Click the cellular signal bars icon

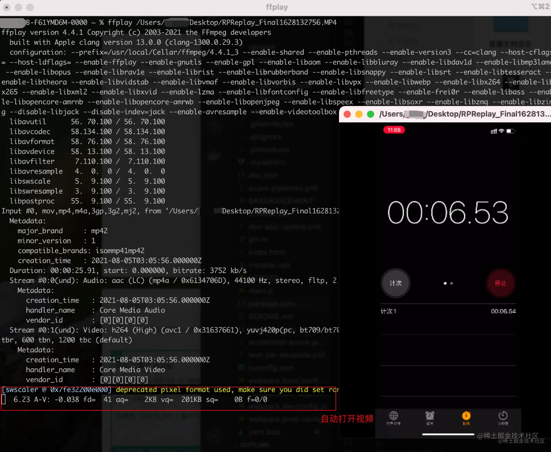[x=494, y=131]
